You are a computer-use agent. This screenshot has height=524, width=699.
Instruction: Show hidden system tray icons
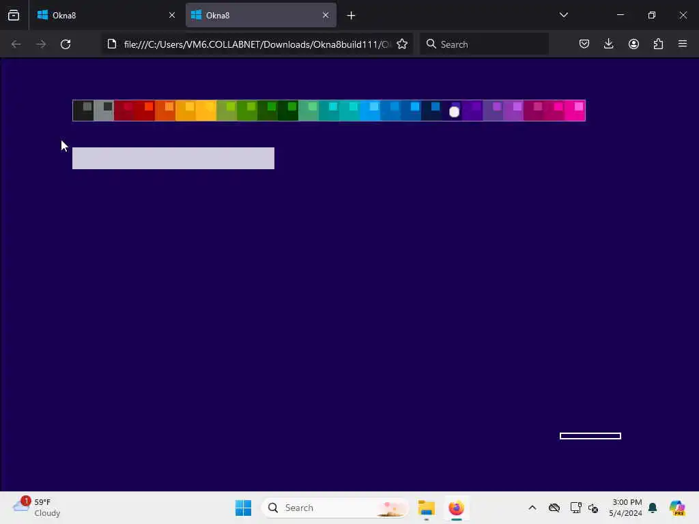532,508
